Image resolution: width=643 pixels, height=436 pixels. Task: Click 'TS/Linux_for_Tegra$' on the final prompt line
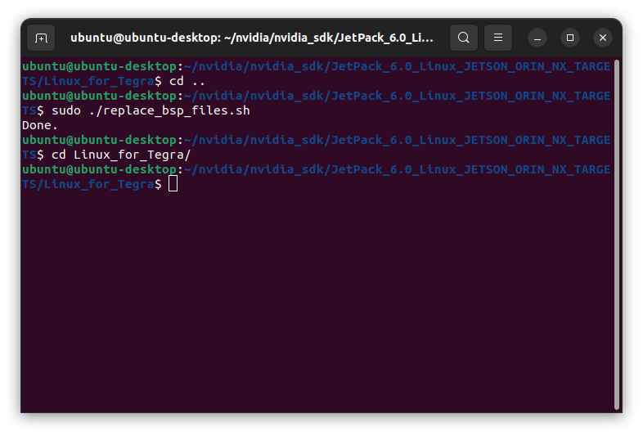pos(92,185)
